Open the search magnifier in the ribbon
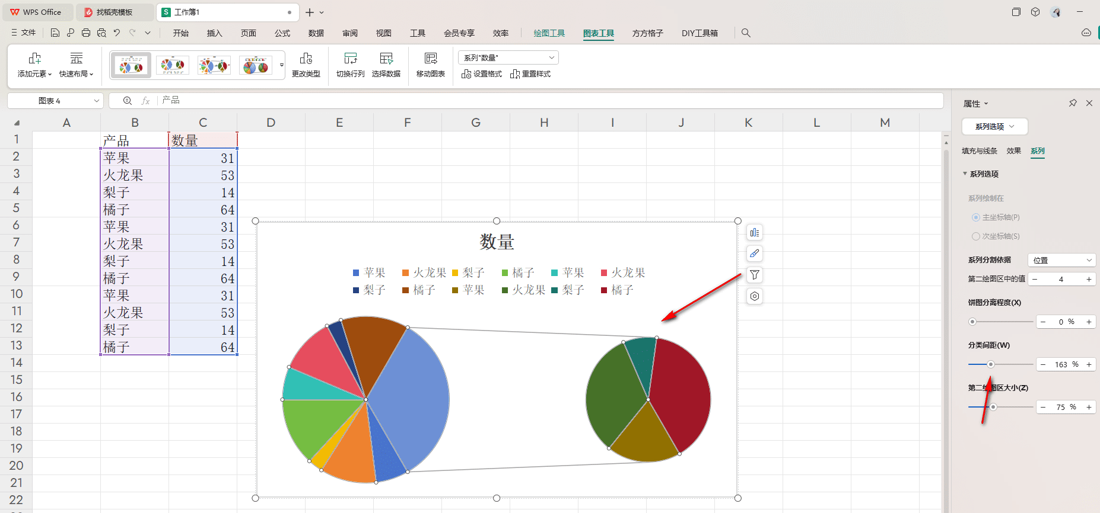Viewport: 1100px width, 513px height. pyautogui.click(x=746, y=33)
